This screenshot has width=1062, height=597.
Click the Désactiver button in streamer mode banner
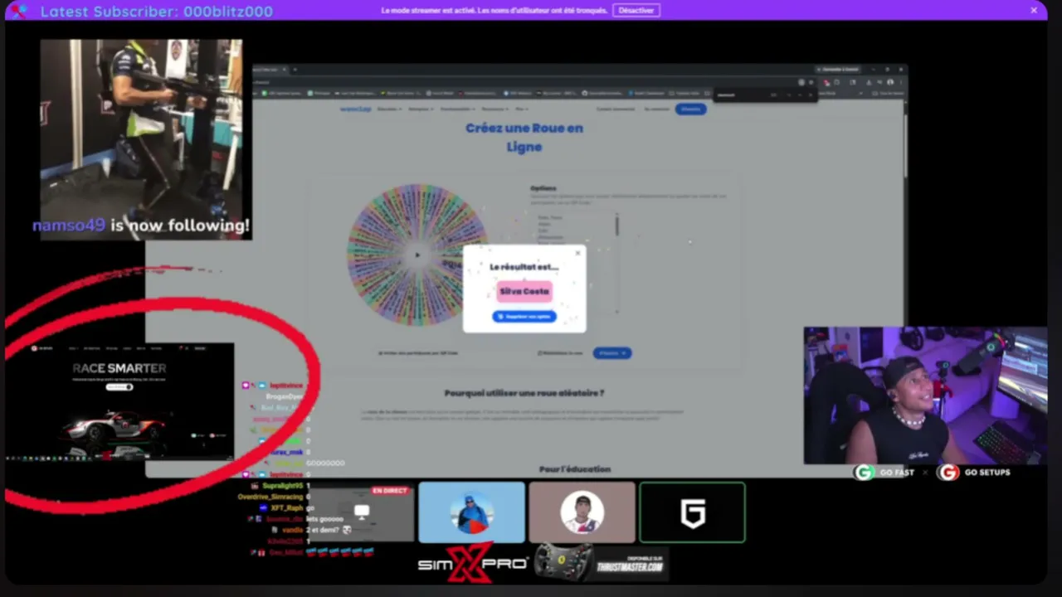pyautogui.click(x=636, y=11)
